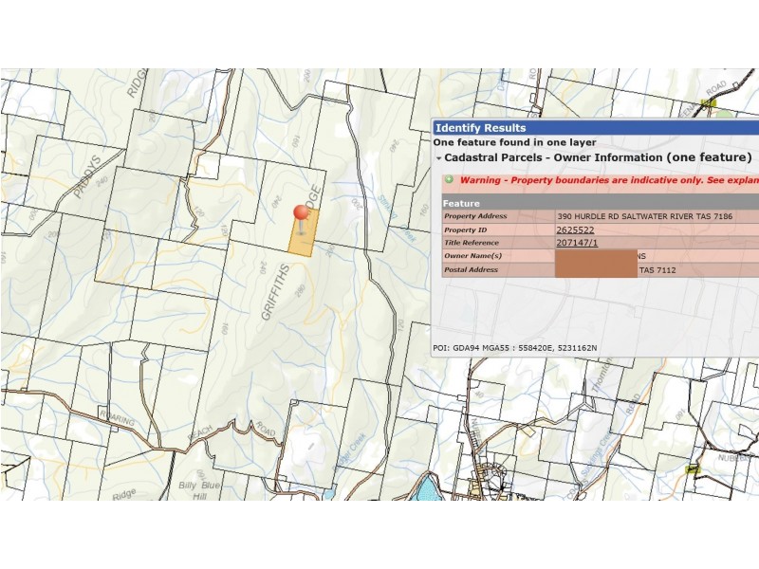This screenshot has width=759, height=569.
Task: Click the red location pin marker
Action: (303, 214)
